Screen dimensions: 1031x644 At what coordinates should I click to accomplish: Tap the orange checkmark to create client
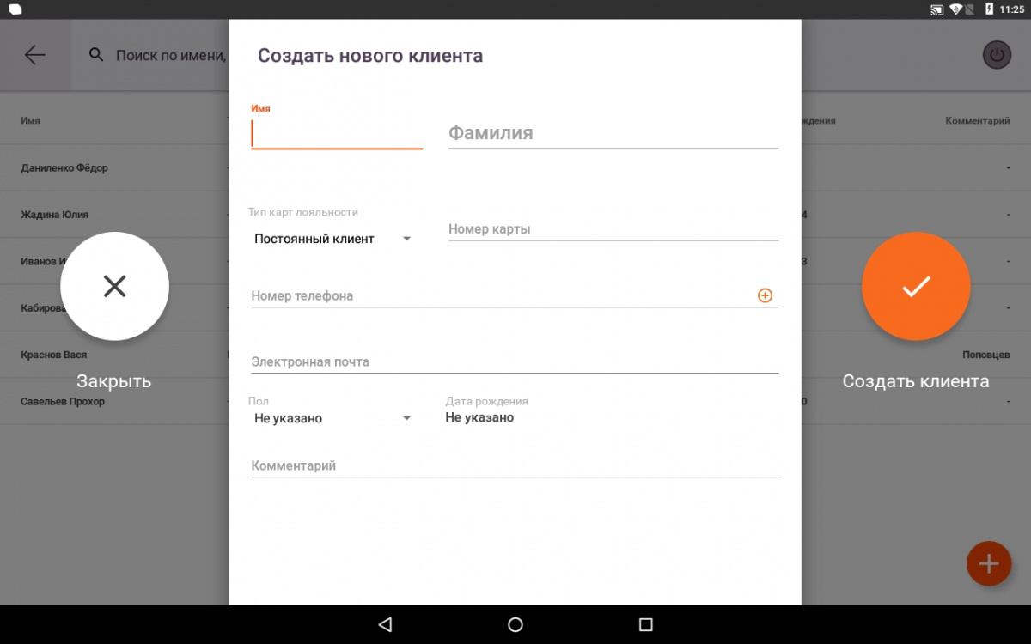coord(916,286)
